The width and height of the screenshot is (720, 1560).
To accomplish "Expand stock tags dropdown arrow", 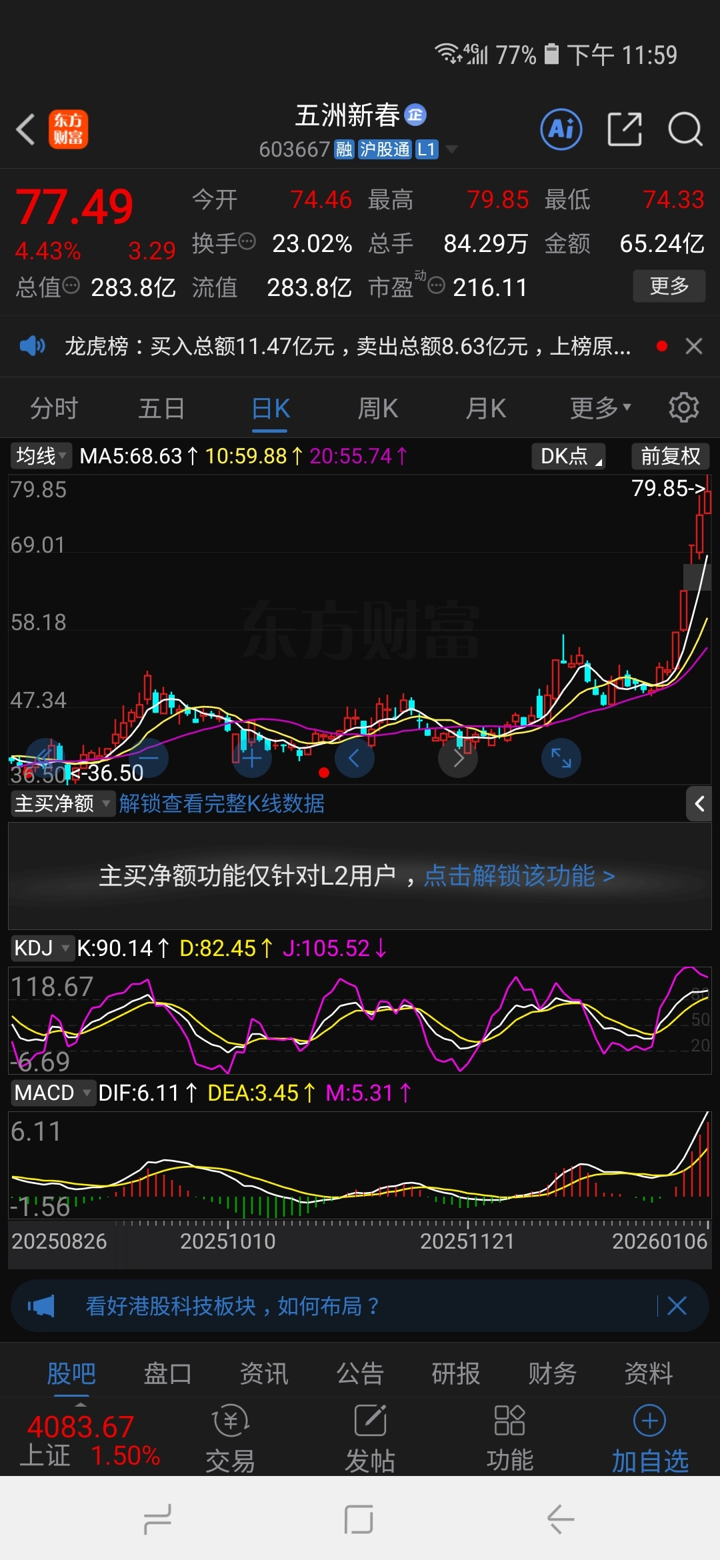I will pos(452,149).
